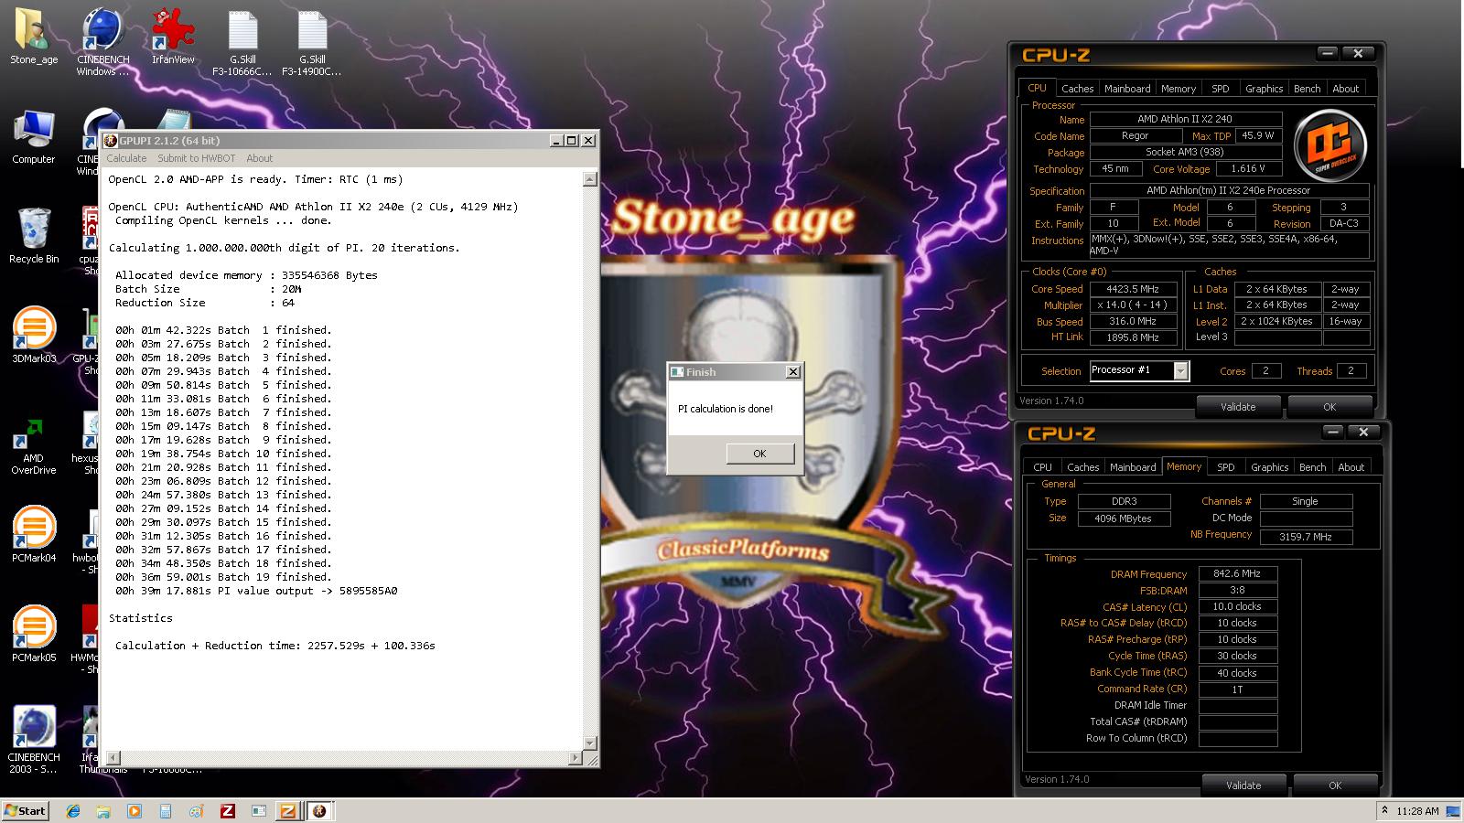This screenshot has height=823, width=1464.
Task: Click the system clock 11:28 AM
Action: click(x=1417, y=811)
